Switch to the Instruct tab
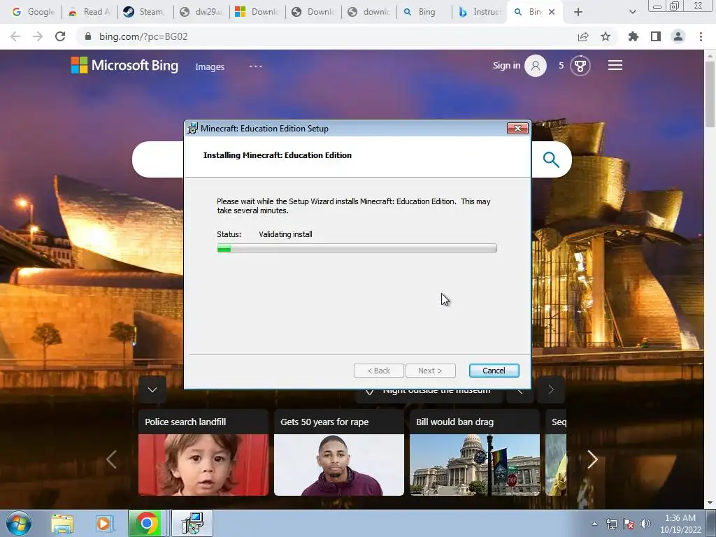 (x=480, y=12)
